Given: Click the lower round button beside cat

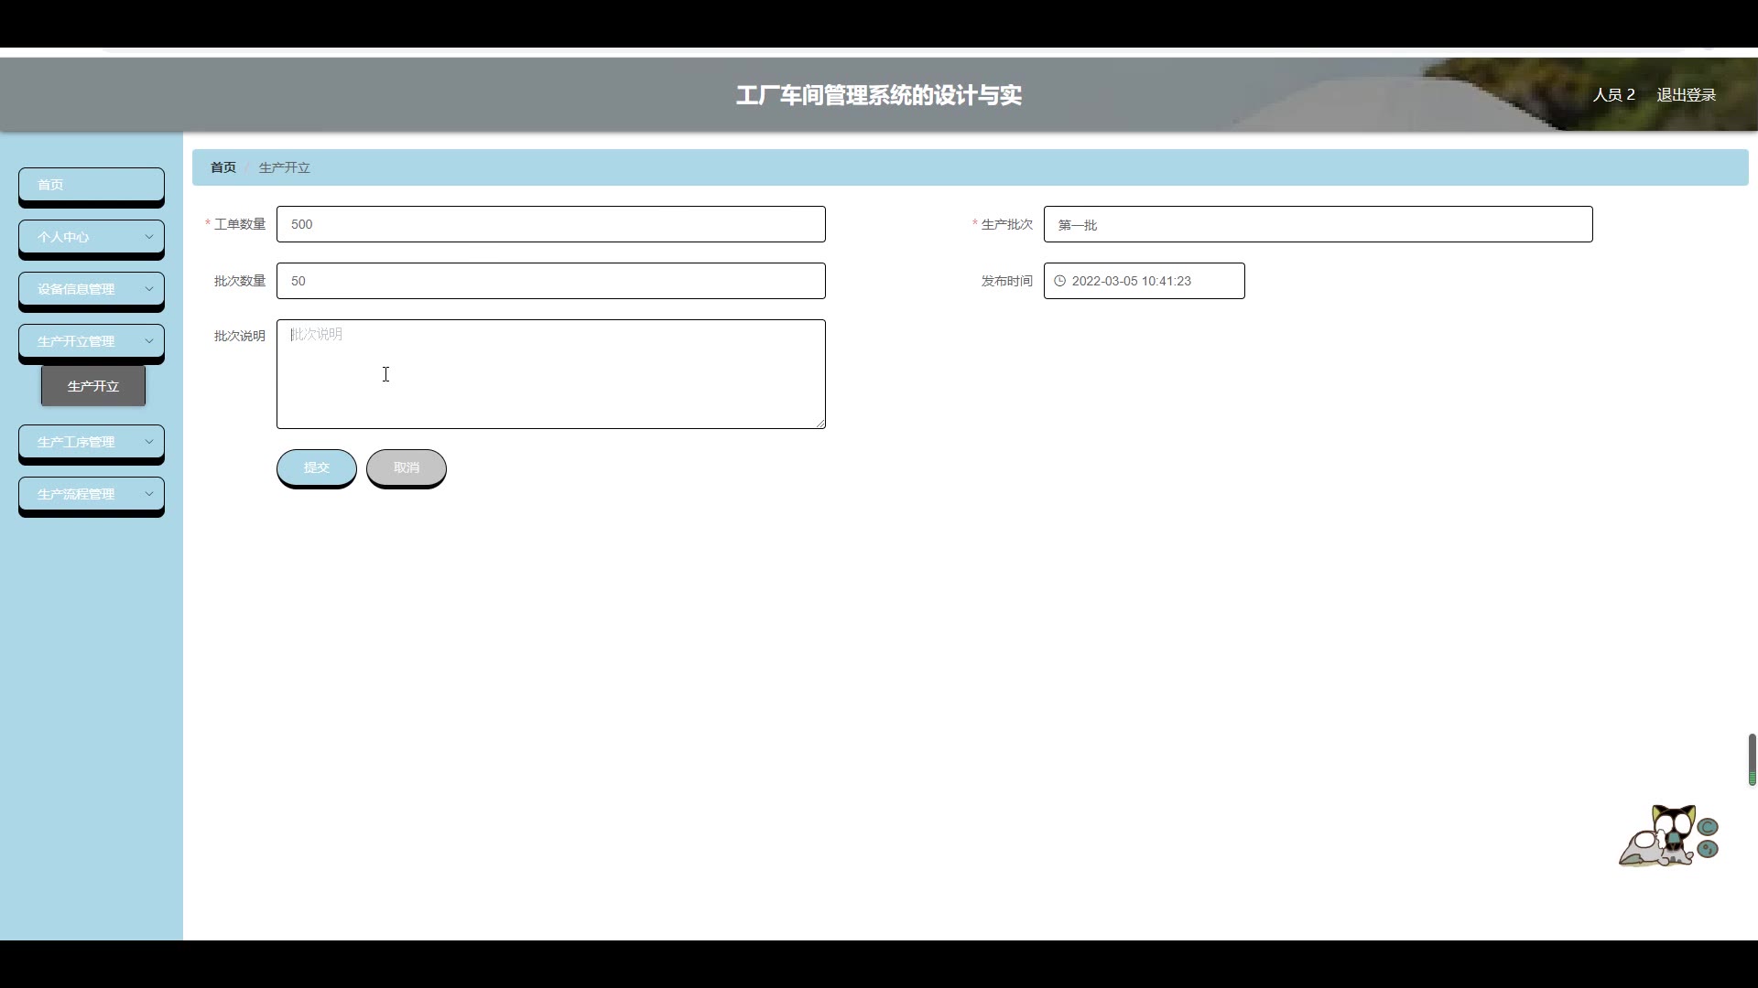Looking at the screenshot, I should point(1708,849).
